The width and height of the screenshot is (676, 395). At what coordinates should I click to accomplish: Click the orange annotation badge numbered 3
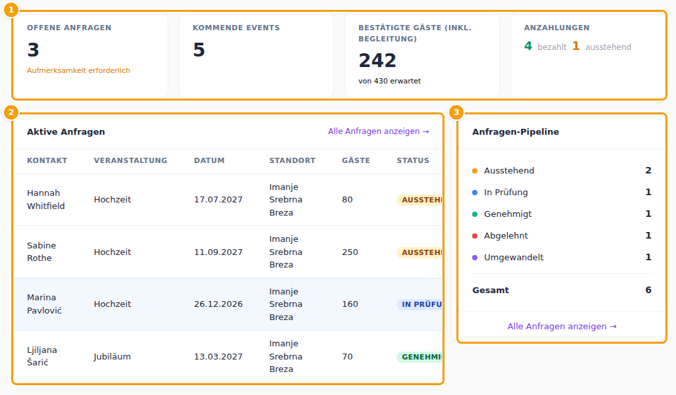click(456, 112)
